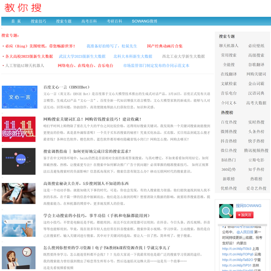
Task: Open the 必应（Bing）美图壁纸 link
Action: coord(40,46)
